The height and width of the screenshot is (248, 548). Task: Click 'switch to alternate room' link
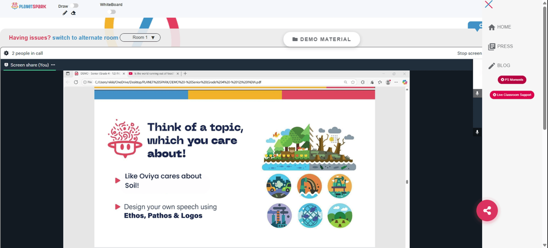[85, 38]
